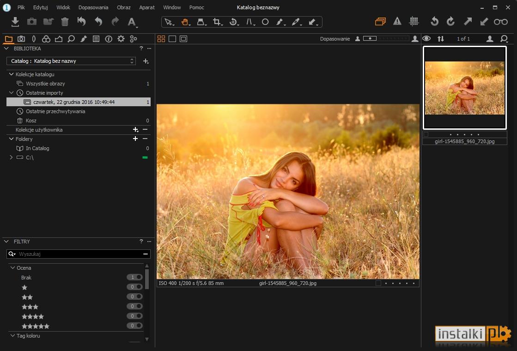This screenshot has width=517, height=351.
Task: Open the Dopasowania menu
Action: coord(93,7)
